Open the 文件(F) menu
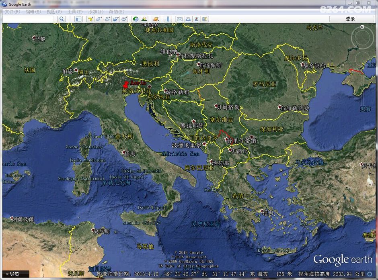 (12, 12)
